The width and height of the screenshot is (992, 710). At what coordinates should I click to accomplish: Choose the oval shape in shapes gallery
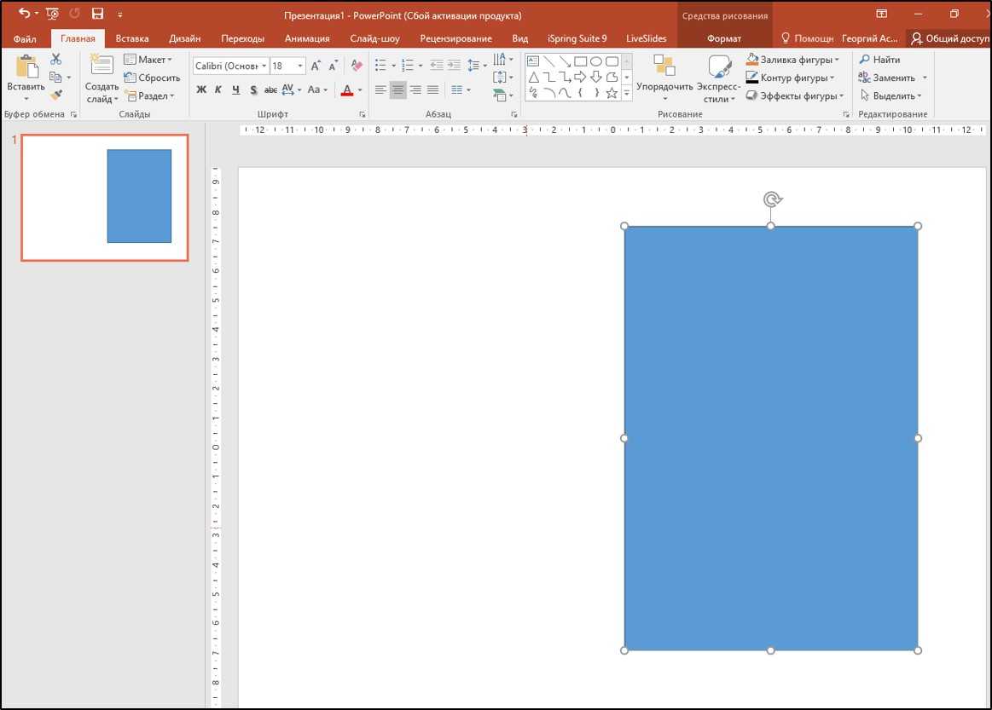coord(596,61)
